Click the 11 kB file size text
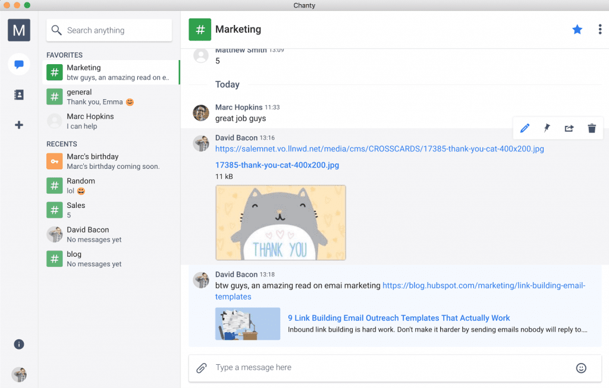 224,176
